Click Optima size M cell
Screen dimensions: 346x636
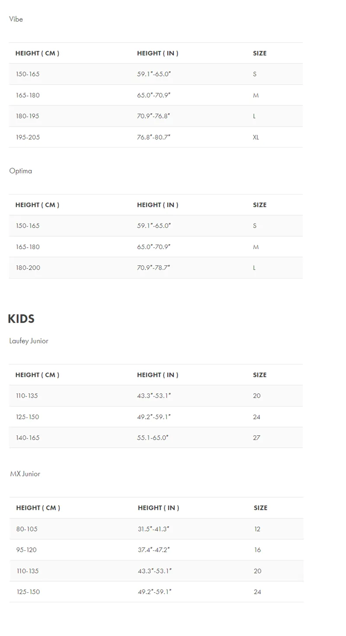(x=256, y=247)
